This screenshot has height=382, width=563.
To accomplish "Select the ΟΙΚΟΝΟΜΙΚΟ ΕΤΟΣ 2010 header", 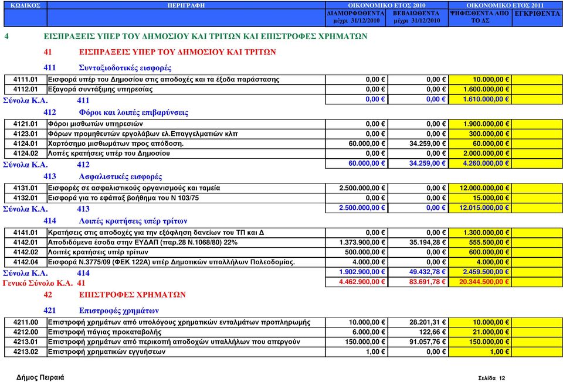I will [x=386, y=5].
